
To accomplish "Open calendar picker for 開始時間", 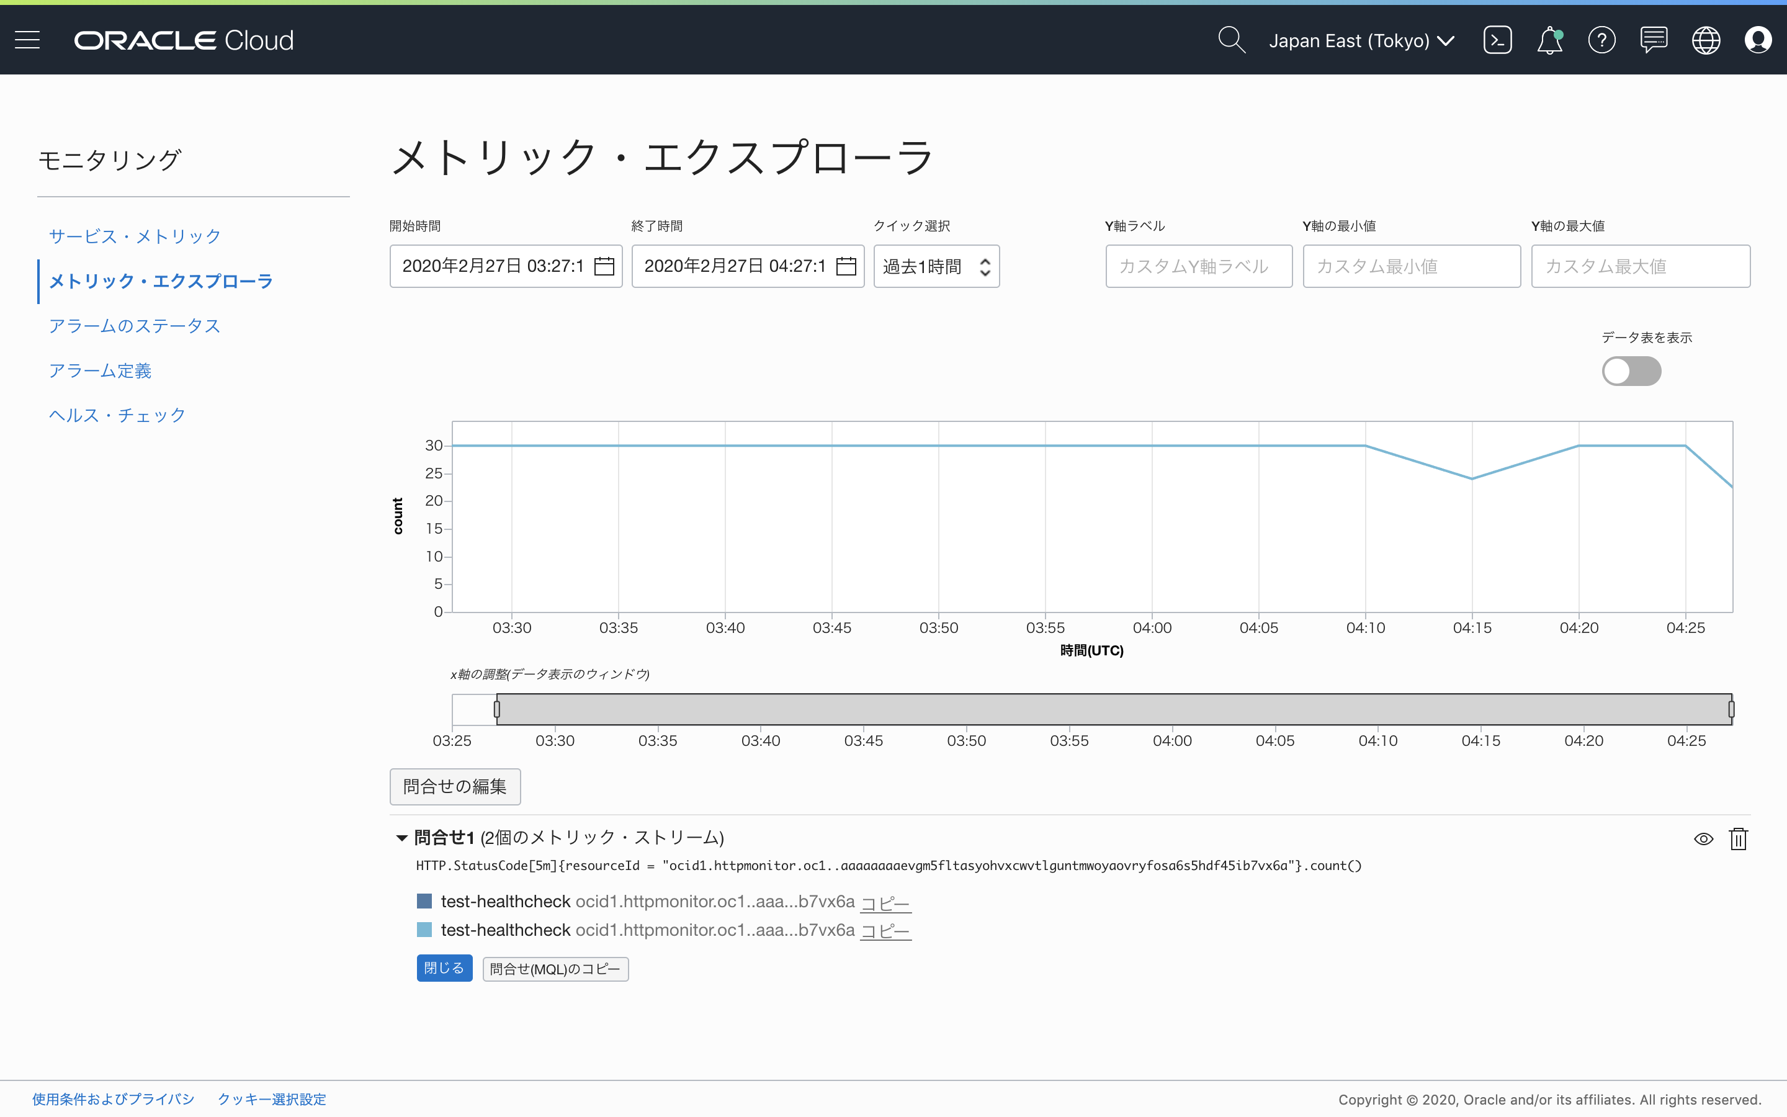I will 604,266.
